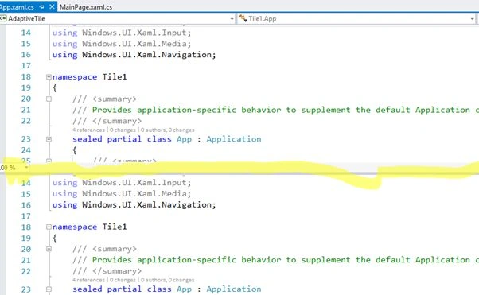Click 'Windows.UI.Xaml.Media' on line 15 lower pane
The width and height of the screenshot is (479, 295).
pos(134,193)
